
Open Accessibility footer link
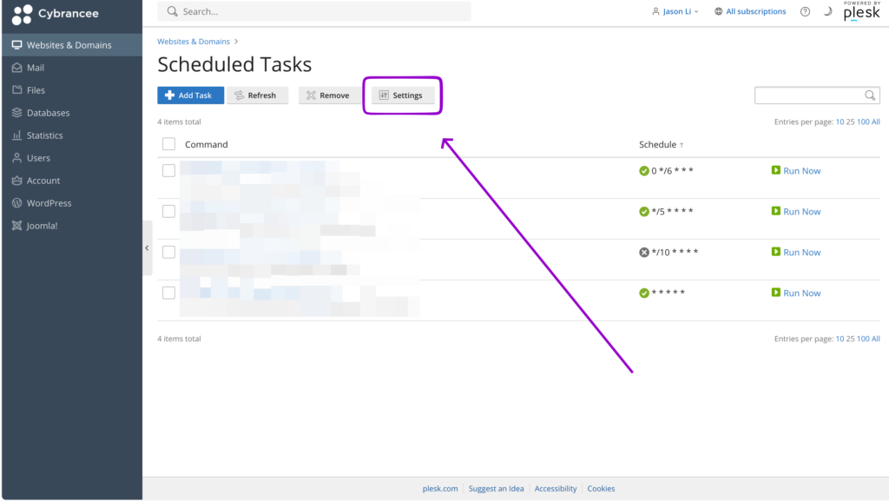556,489
